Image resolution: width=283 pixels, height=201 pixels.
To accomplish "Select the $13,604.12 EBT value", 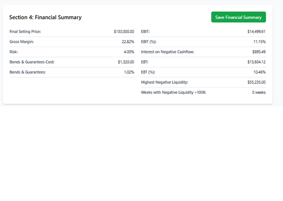I will 257,62.
